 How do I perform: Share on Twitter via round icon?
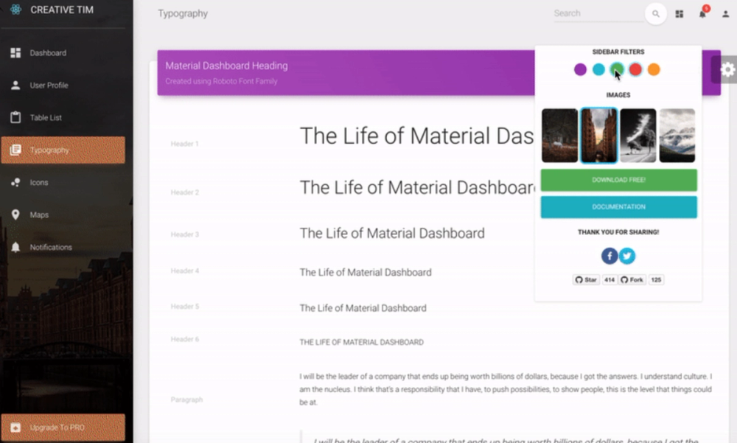click(627, 256)
